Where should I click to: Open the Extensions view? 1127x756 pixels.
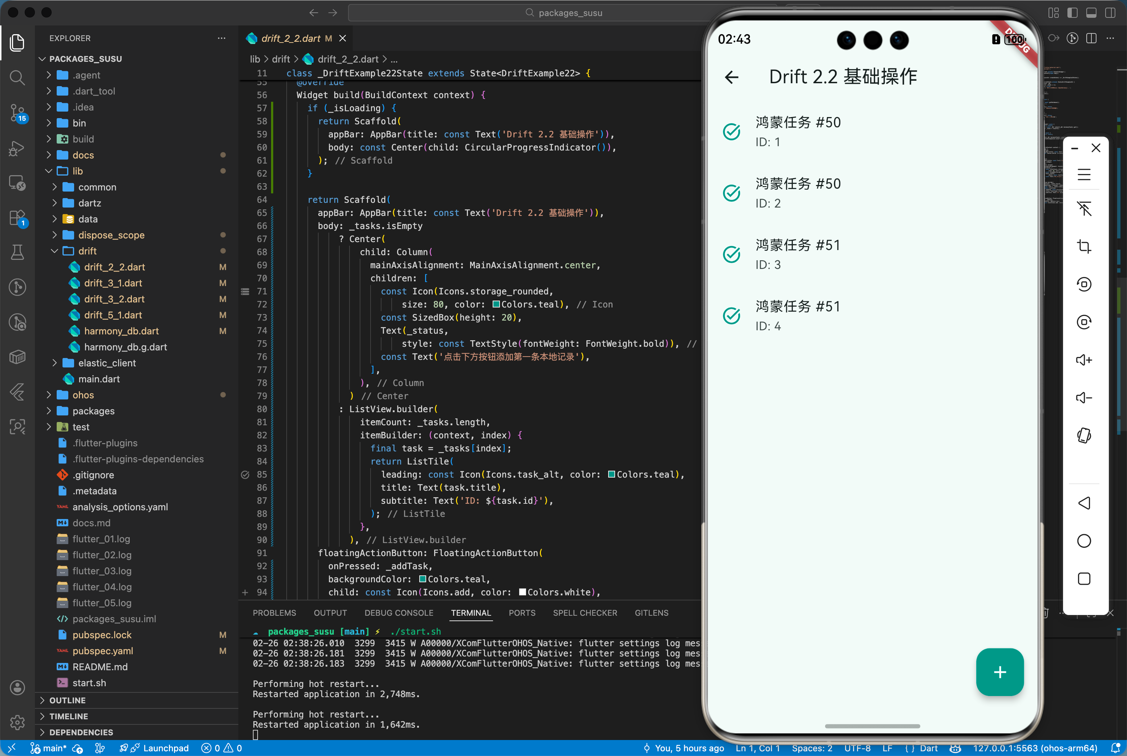tap(17, 218)
